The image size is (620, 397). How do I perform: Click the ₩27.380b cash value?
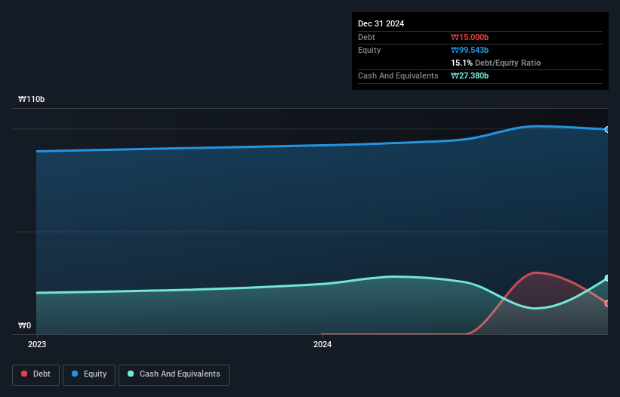click(x=470, y=75)
